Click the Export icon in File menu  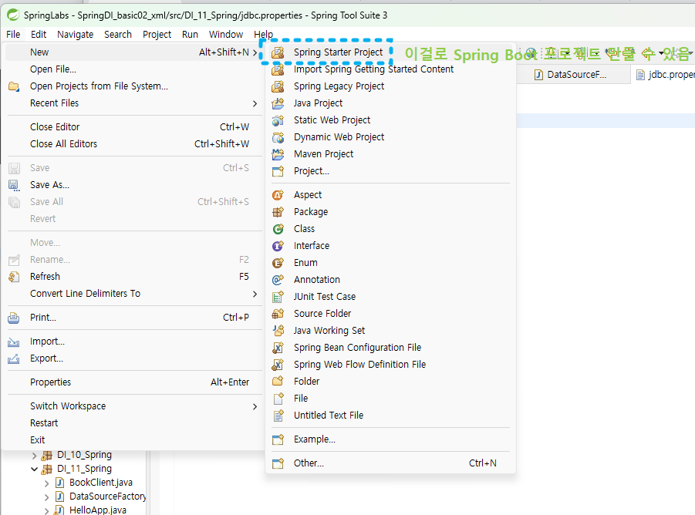(x=14, y=358)
